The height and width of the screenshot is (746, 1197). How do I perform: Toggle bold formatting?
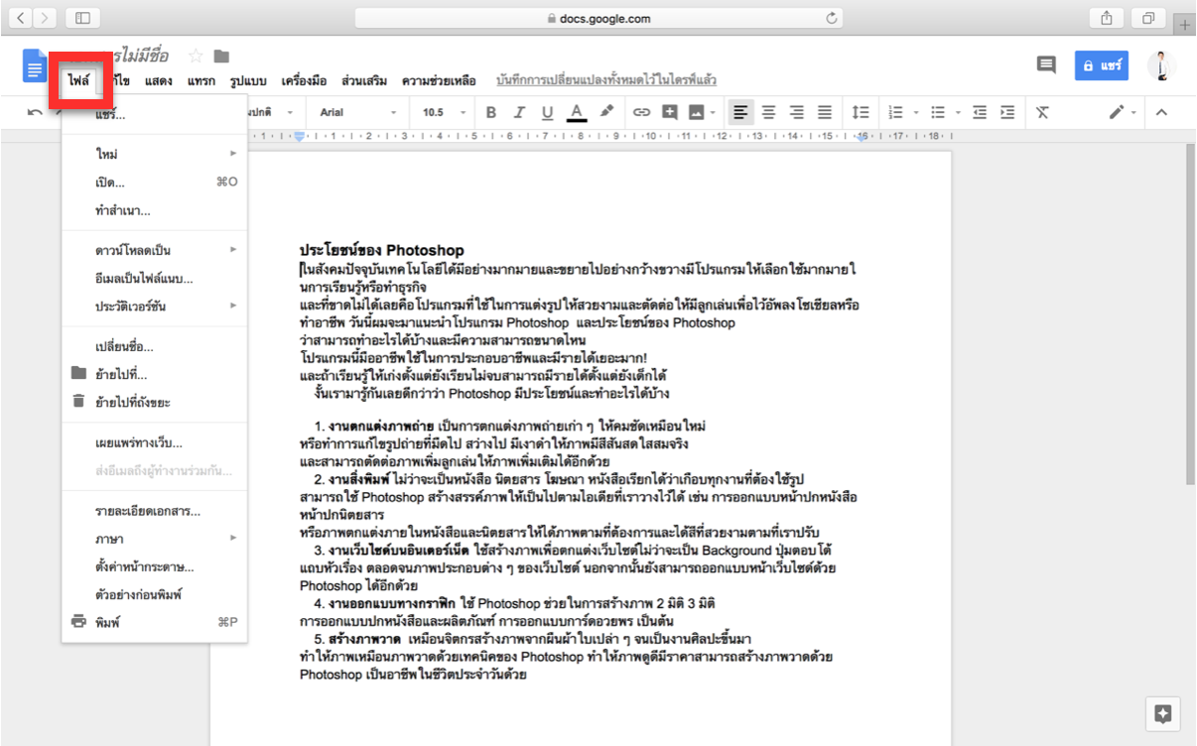490,112
